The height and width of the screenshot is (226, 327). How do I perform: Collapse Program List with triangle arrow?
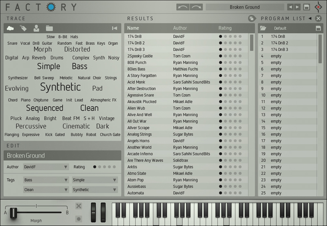(310, 18)
